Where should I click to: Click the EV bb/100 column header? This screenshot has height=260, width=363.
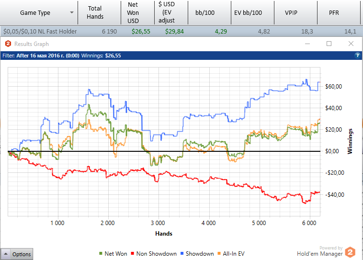click(x=252, y=12)
